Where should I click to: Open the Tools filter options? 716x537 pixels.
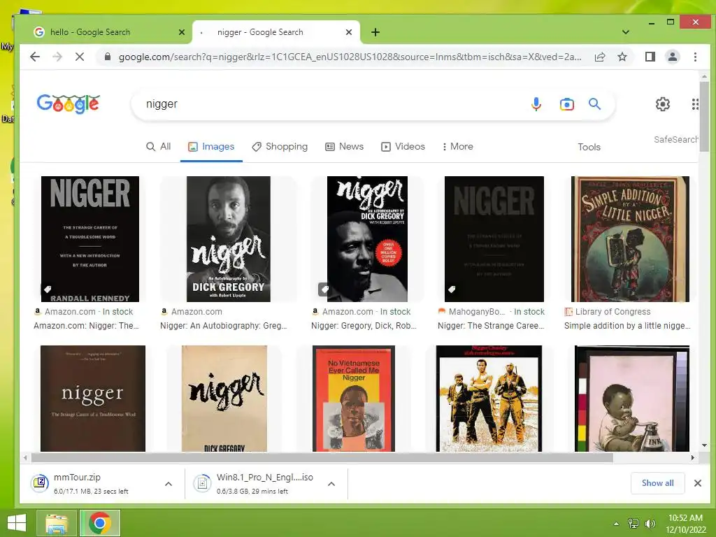point(589,147)
